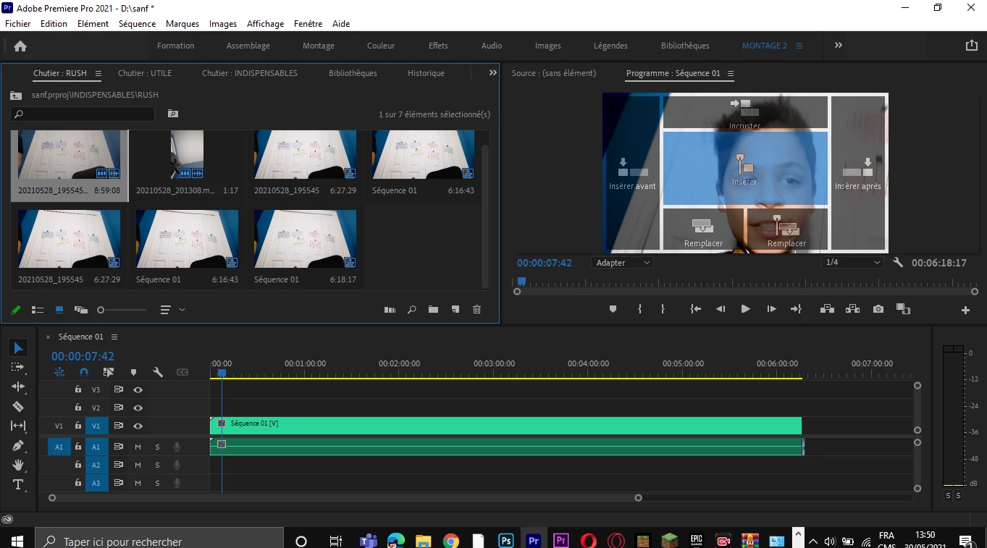Open Quick Export share icon
Viewport: 987px width, 548px height.
coord(972,45)
